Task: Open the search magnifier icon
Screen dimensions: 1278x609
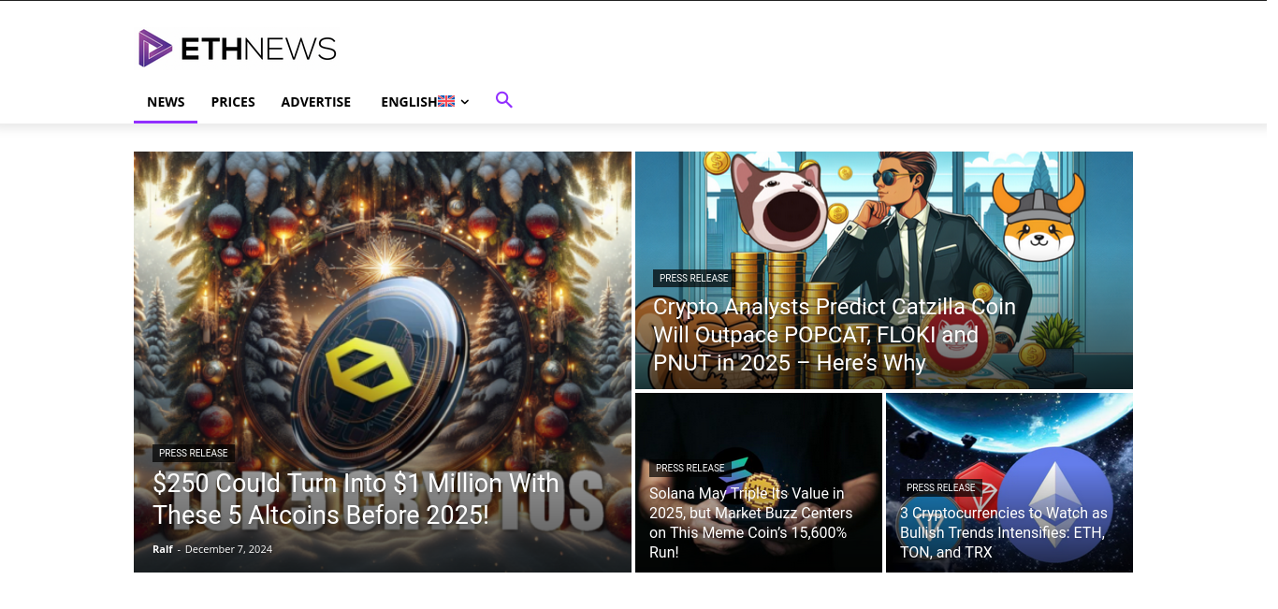Action: [x=504, y=100]
